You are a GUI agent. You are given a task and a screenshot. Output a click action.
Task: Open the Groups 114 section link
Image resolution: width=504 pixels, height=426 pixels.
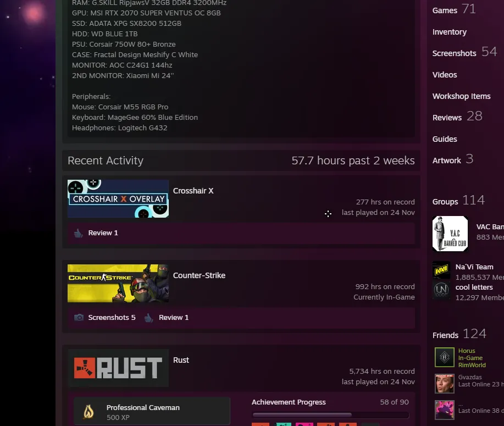coord(458,201)
